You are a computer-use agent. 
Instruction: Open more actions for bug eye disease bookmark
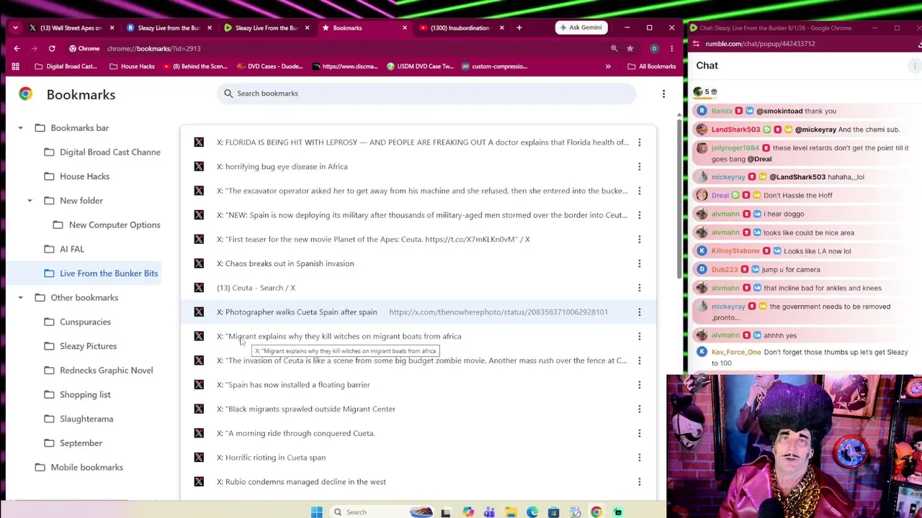(x=639, y=167)
